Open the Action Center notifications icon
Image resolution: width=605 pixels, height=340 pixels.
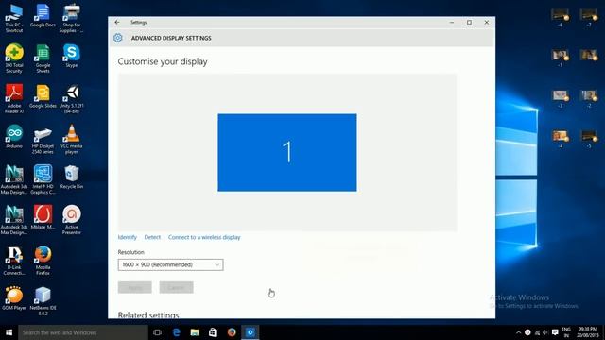coord(555,332)
